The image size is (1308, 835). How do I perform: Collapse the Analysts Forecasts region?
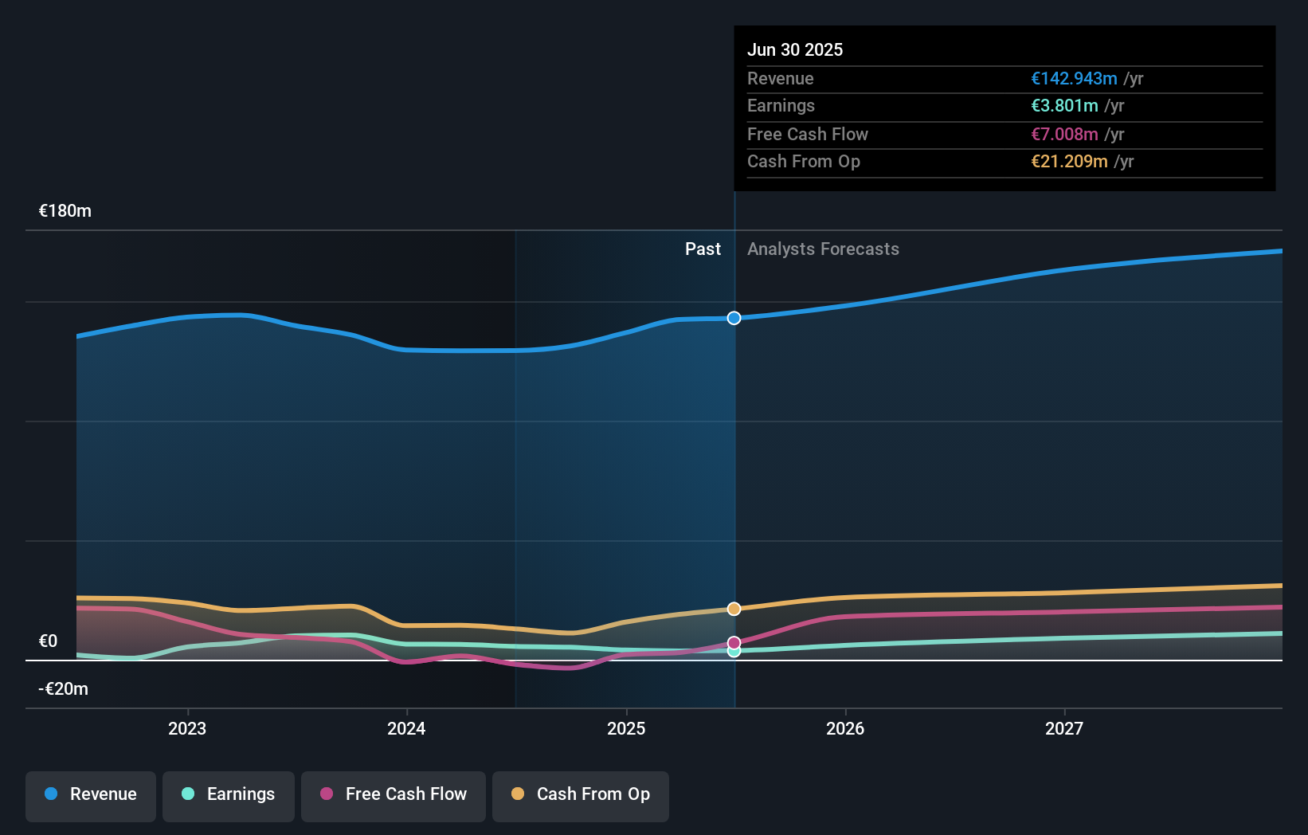point(824,249)
